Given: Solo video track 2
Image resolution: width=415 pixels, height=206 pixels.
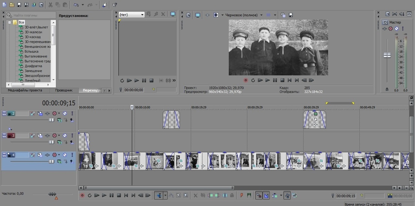Looking at the screenshot, I should click(72, 114).
